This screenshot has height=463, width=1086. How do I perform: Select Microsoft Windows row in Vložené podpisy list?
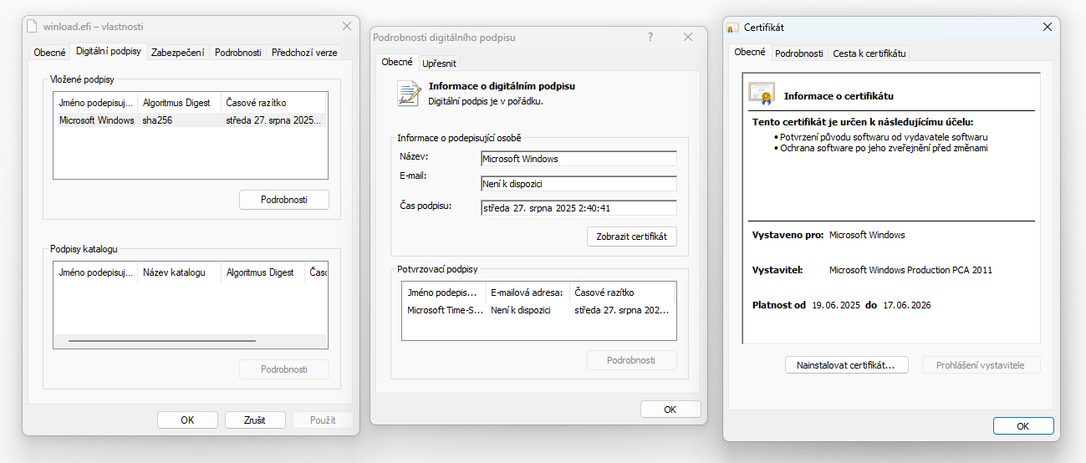coord(190,120)
